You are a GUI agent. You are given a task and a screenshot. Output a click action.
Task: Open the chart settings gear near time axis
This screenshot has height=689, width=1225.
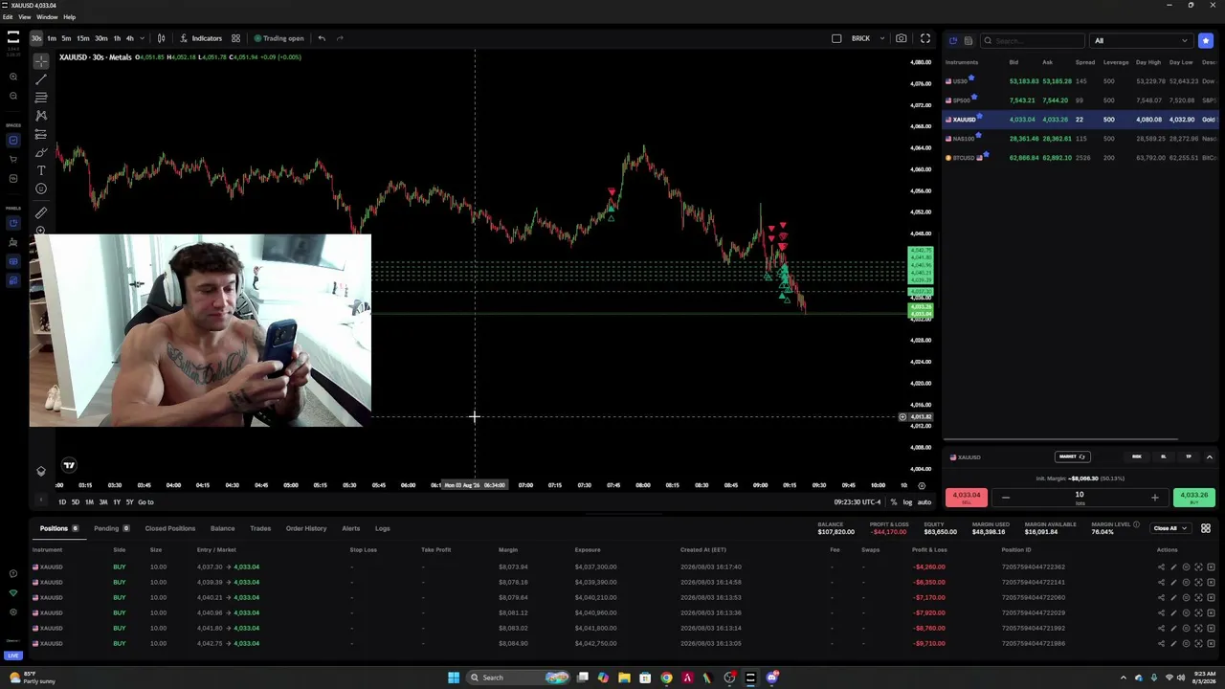922,485
